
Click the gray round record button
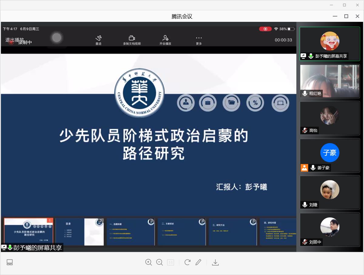(x=56, y=38)
